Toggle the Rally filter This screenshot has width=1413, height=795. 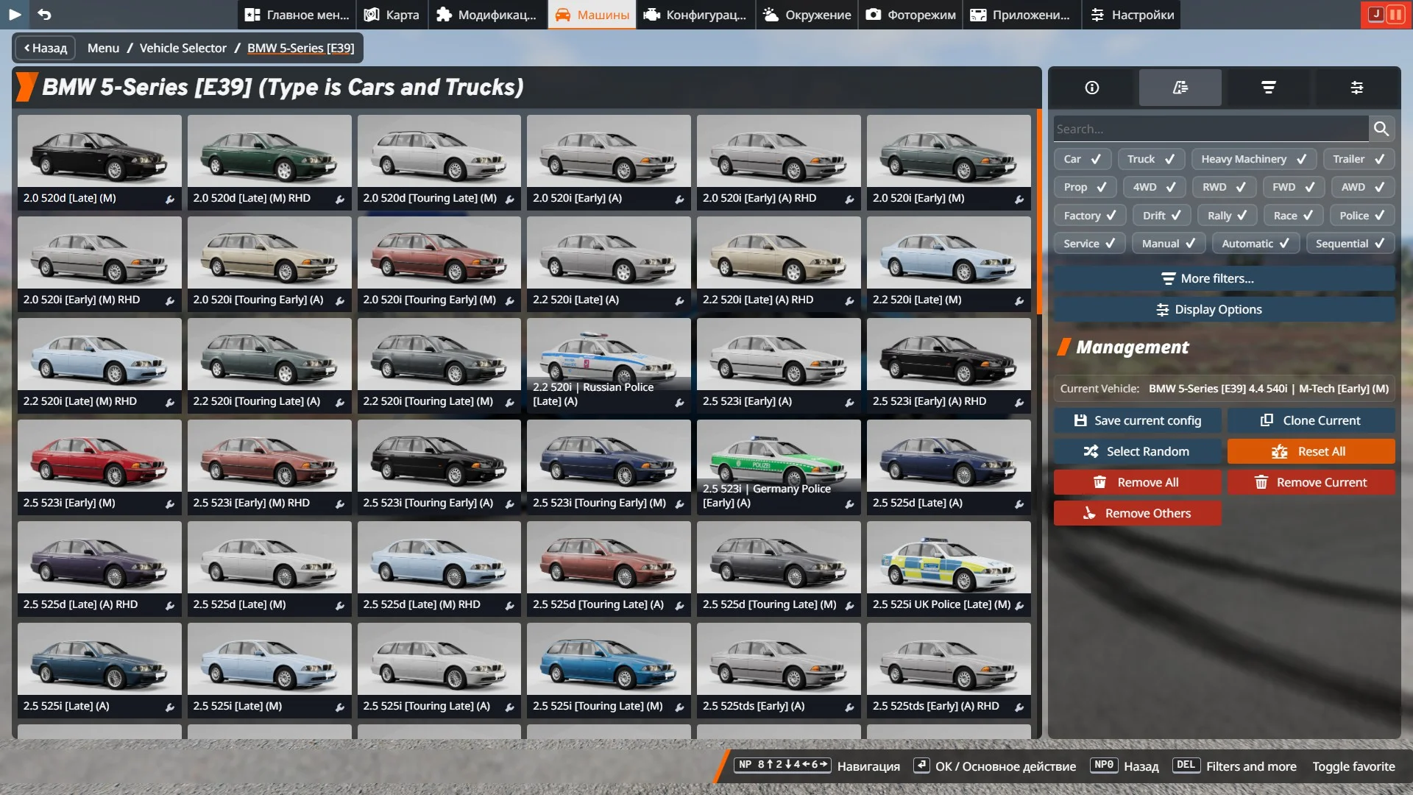[1228, 216]
